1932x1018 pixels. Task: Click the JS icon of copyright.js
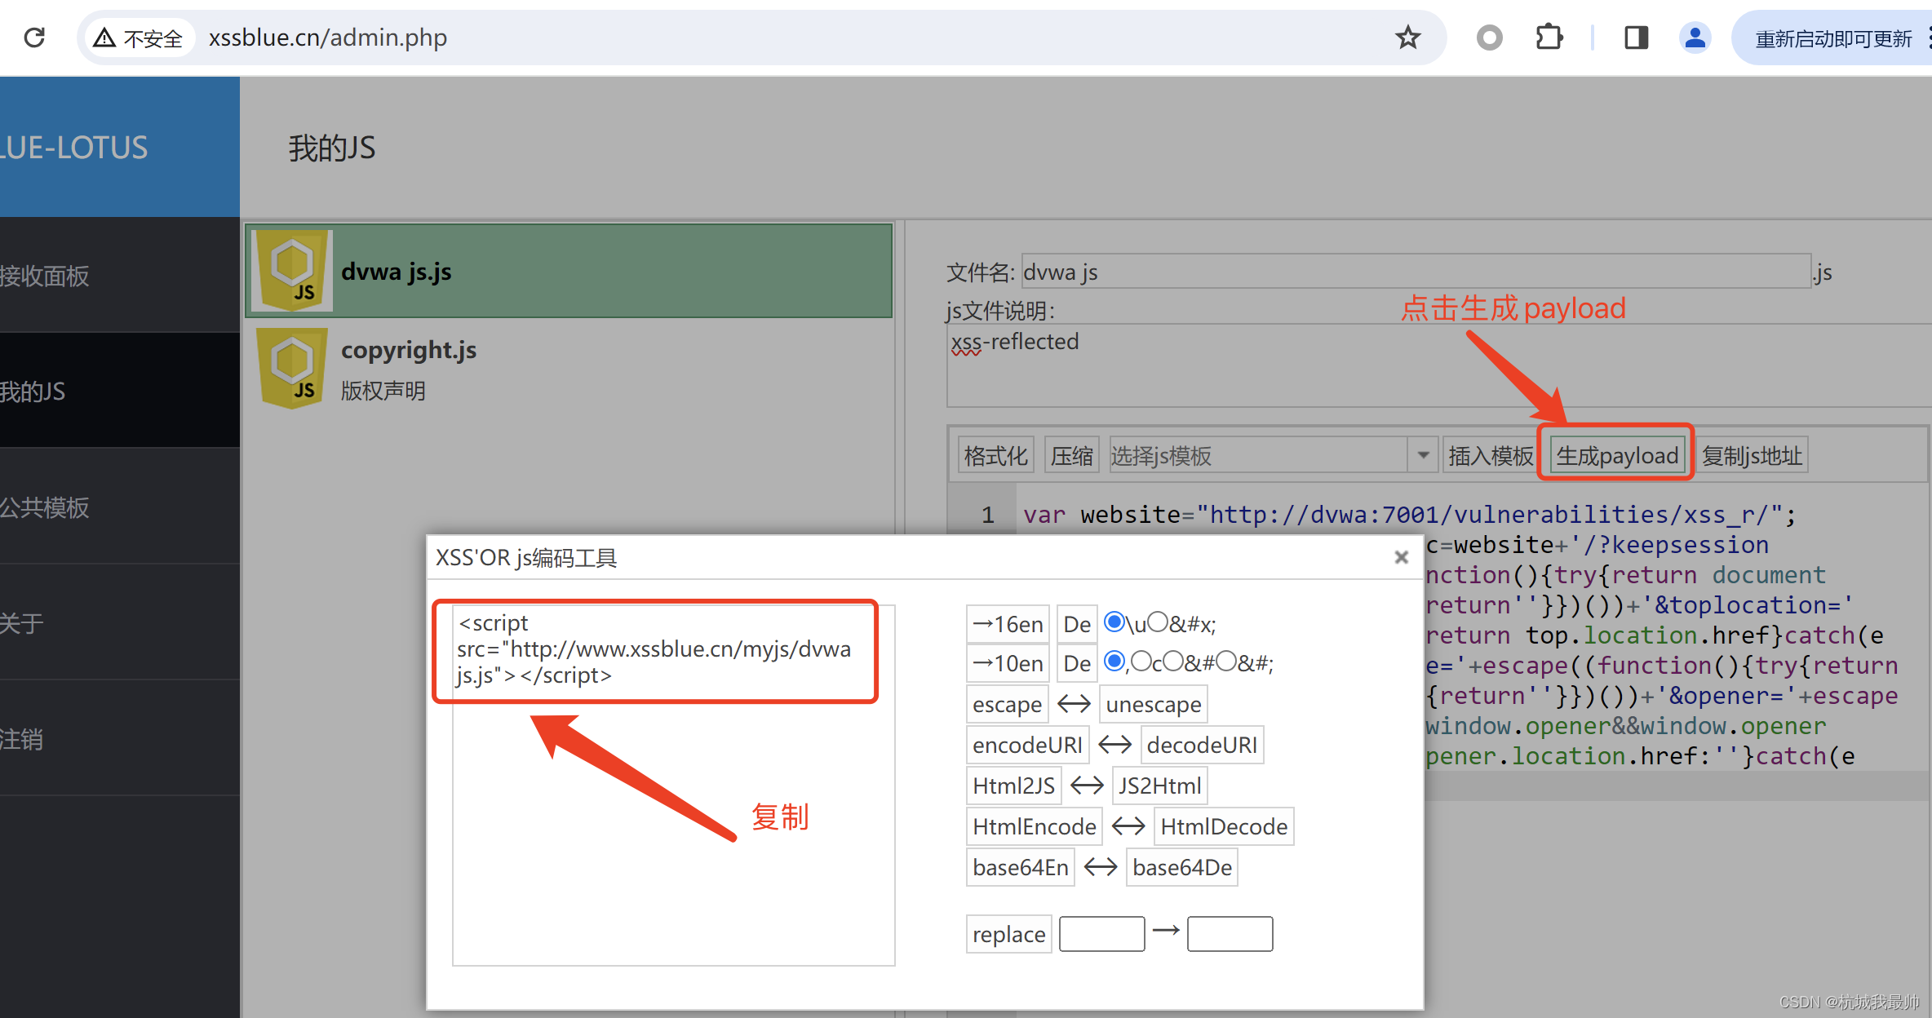[292, 368]
